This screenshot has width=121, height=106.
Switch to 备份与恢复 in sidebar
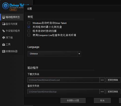tap(12, 24)
